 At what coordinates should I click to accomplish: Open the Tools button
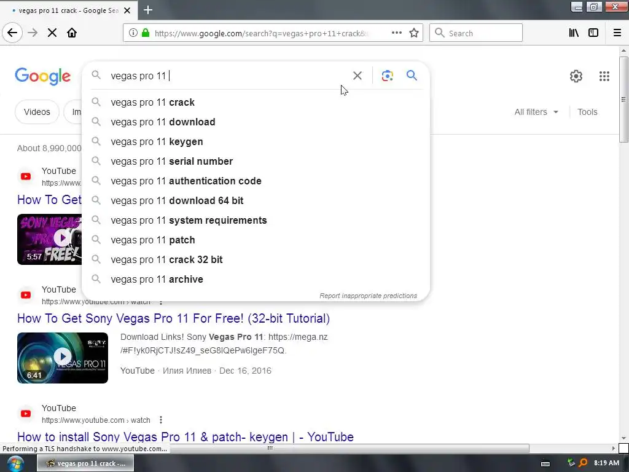[587, 112]
